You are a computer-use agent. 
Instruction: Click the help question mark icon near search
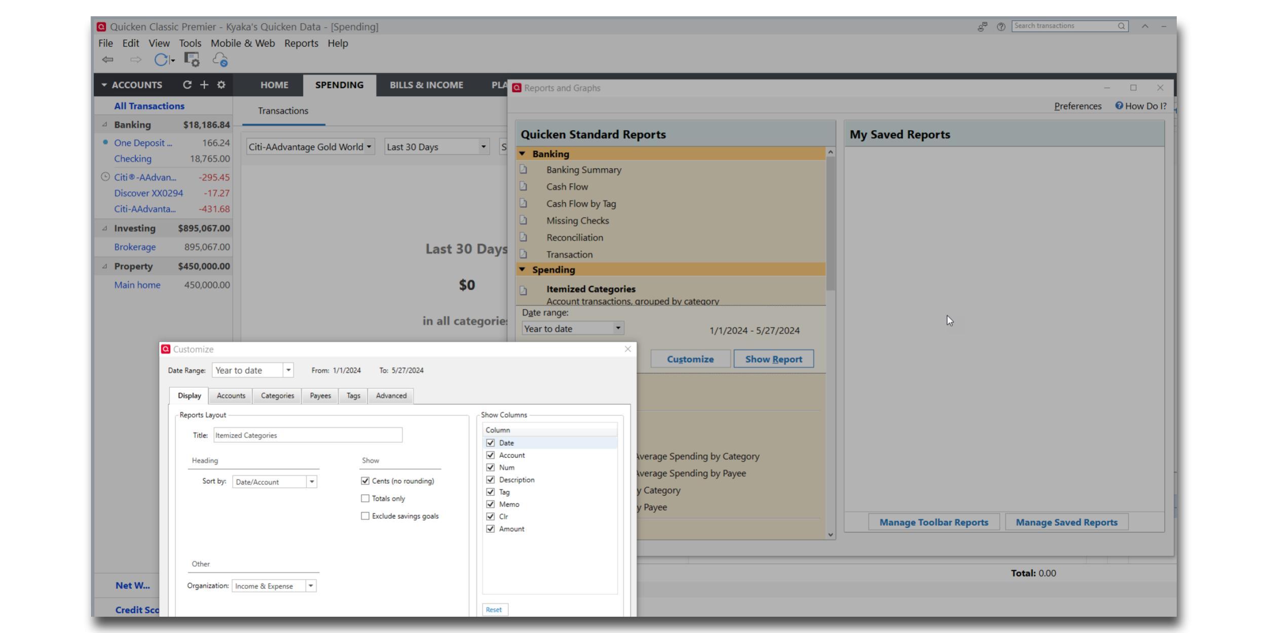[1001, 26]
